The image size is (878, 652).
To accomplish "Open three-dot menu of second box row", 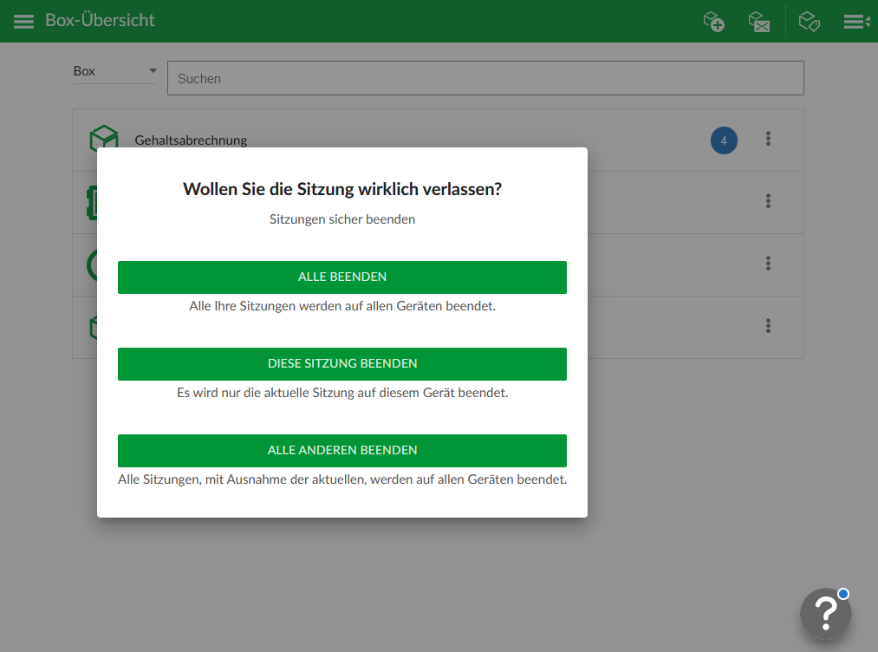I will tap(768, 201).
